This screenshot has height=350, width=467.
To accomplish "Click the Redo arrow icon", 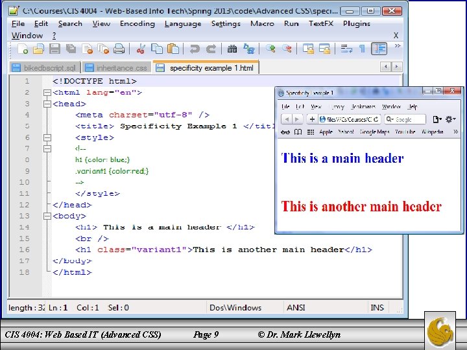I will point(211,49).
